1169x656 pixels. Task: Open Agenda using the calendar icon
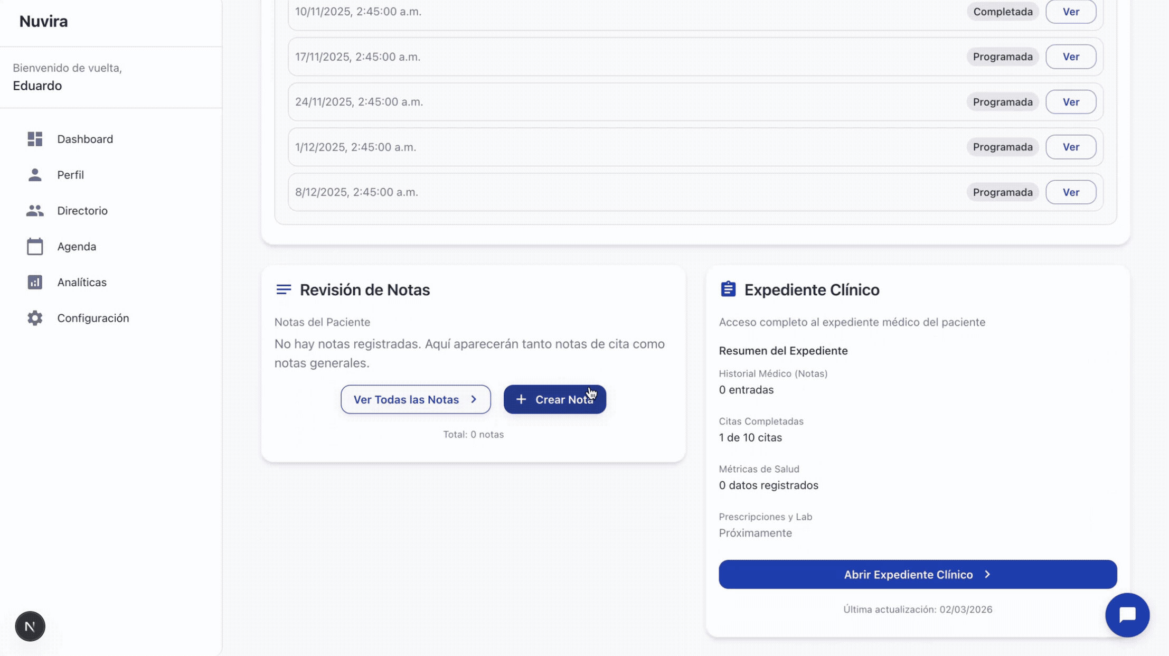coord(35,246)
